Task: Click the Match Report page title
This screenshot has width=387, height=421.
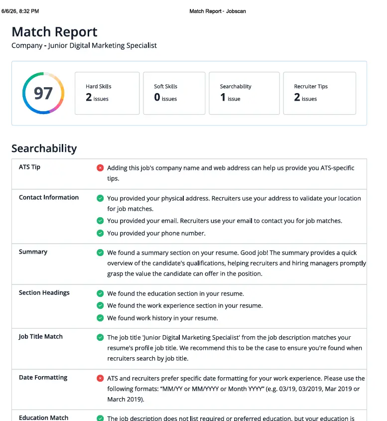Action: pos(54,32)
